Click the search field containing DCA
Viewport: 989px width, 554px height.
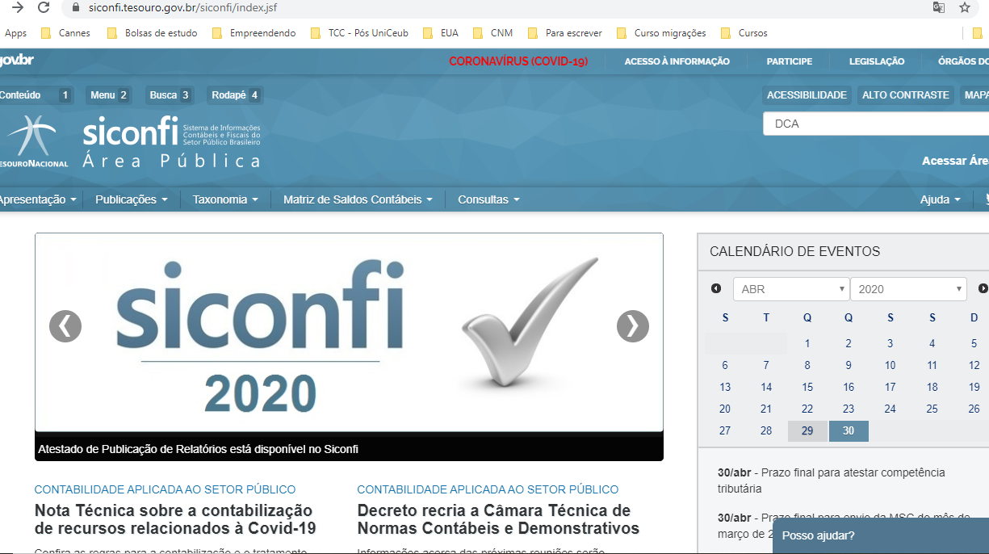(876, 124)
